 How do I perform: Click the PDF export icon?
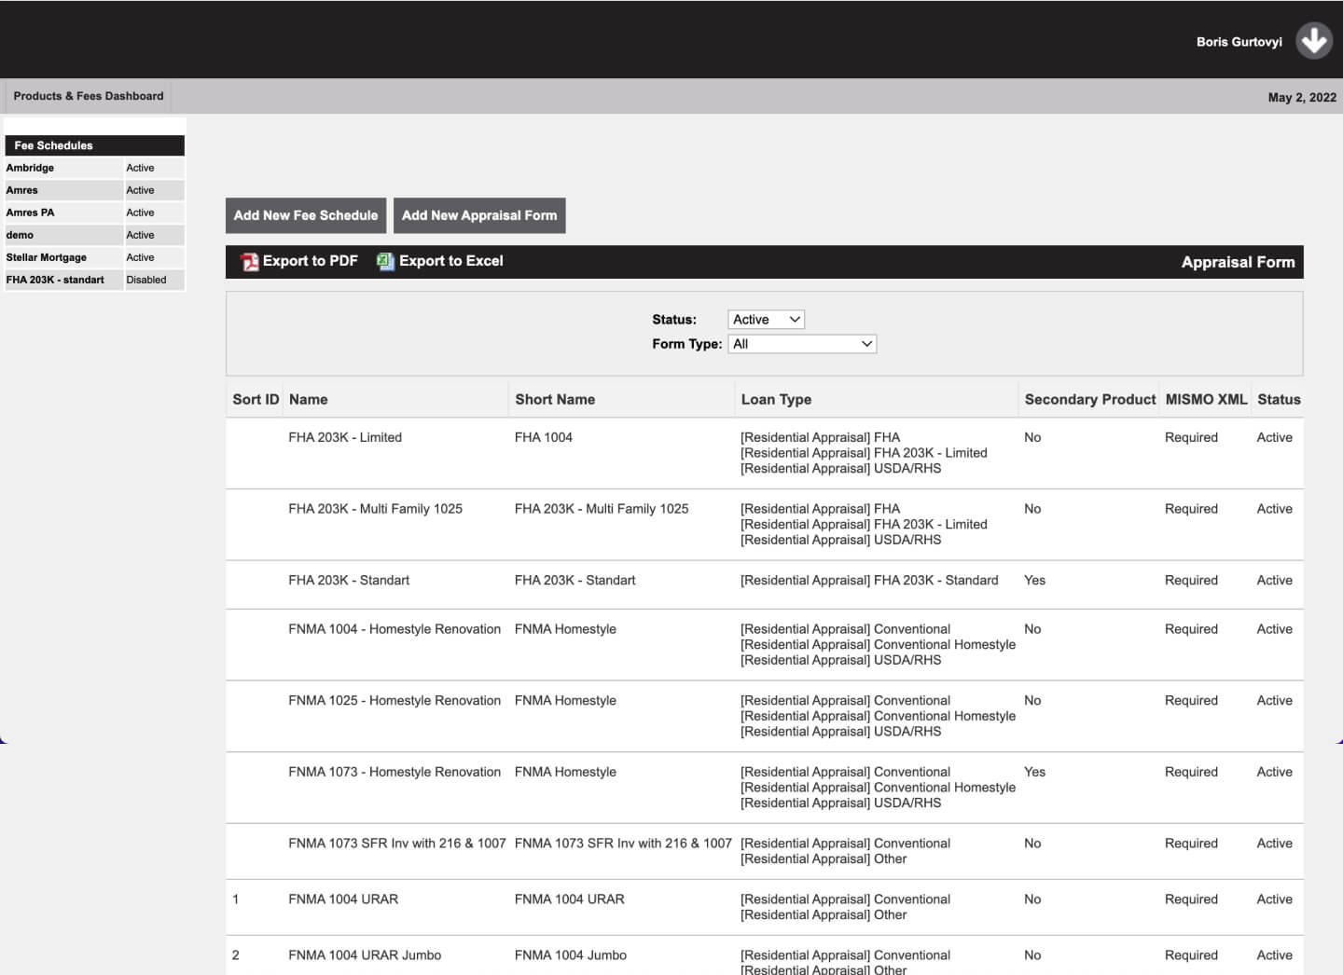click(x=250, y=262)
